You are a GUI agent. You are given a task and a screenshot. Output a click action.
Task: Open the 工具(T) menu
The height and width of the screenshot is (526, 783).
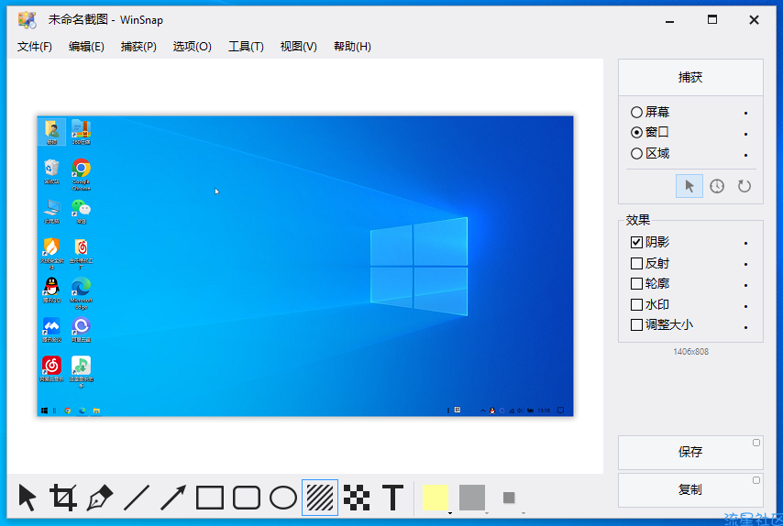click(x=246, y=47)
